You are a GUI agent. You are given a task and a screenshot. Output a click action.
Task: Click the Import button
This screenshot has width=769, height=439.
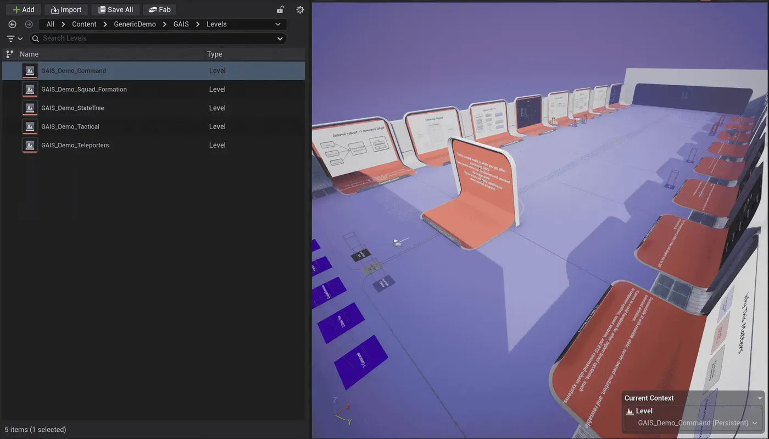(x=66, y=10)
